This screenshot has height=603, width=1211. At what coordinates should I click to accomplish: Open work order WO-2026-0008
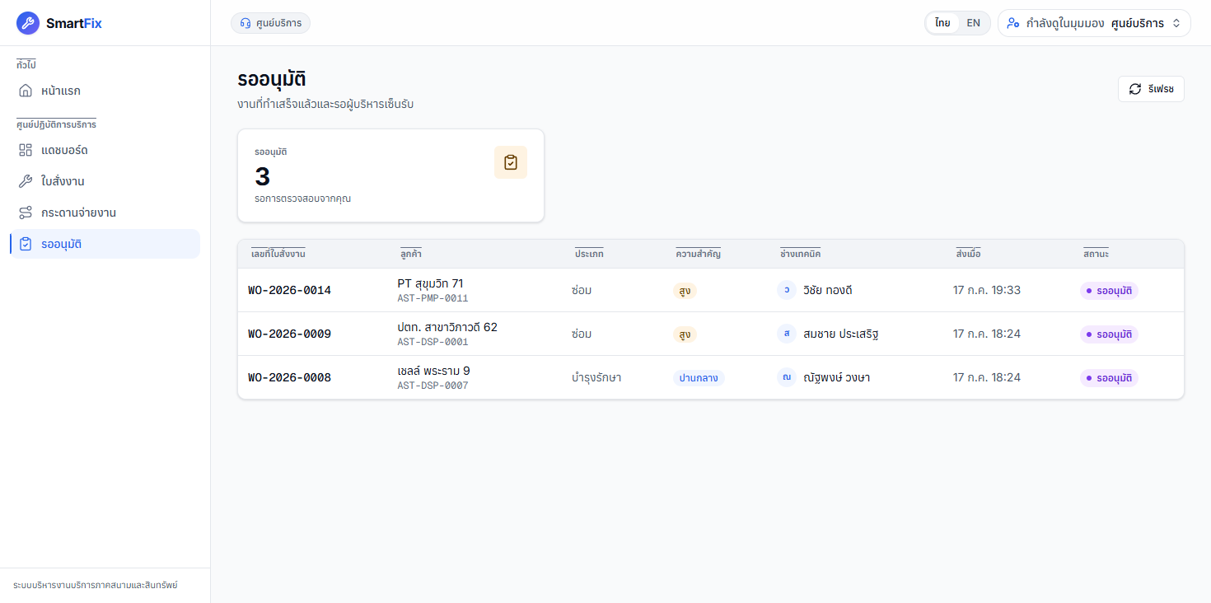point(289,377)
